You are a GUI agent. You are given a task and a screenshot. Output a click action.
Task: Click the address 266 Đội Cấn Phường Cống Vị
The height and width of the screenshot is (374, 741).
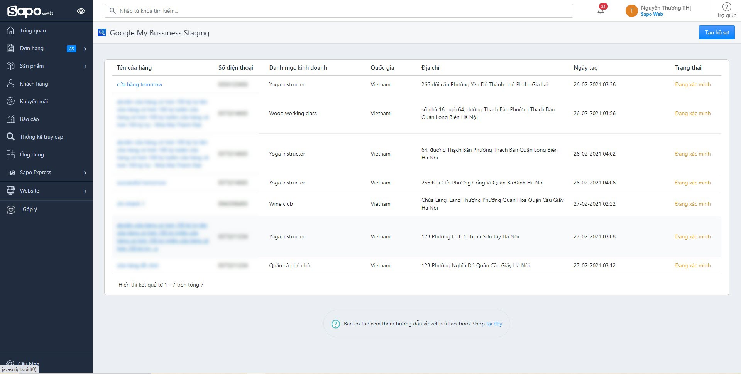click(482, 183)
